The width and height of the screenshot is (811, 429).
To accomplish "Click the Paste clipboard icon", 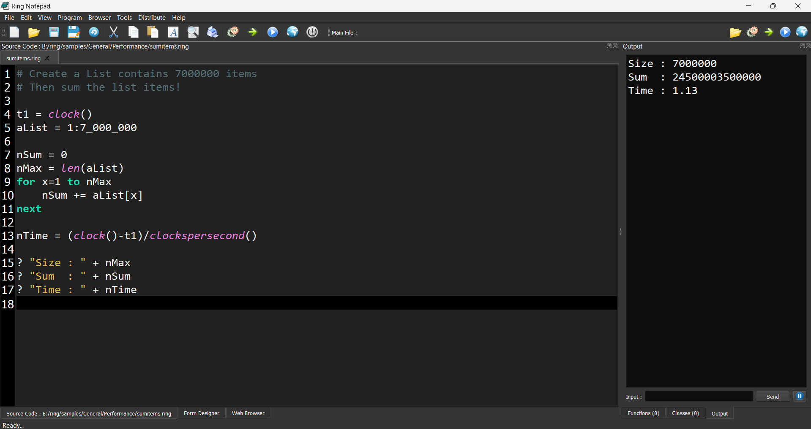I will [x=153, y=32].
